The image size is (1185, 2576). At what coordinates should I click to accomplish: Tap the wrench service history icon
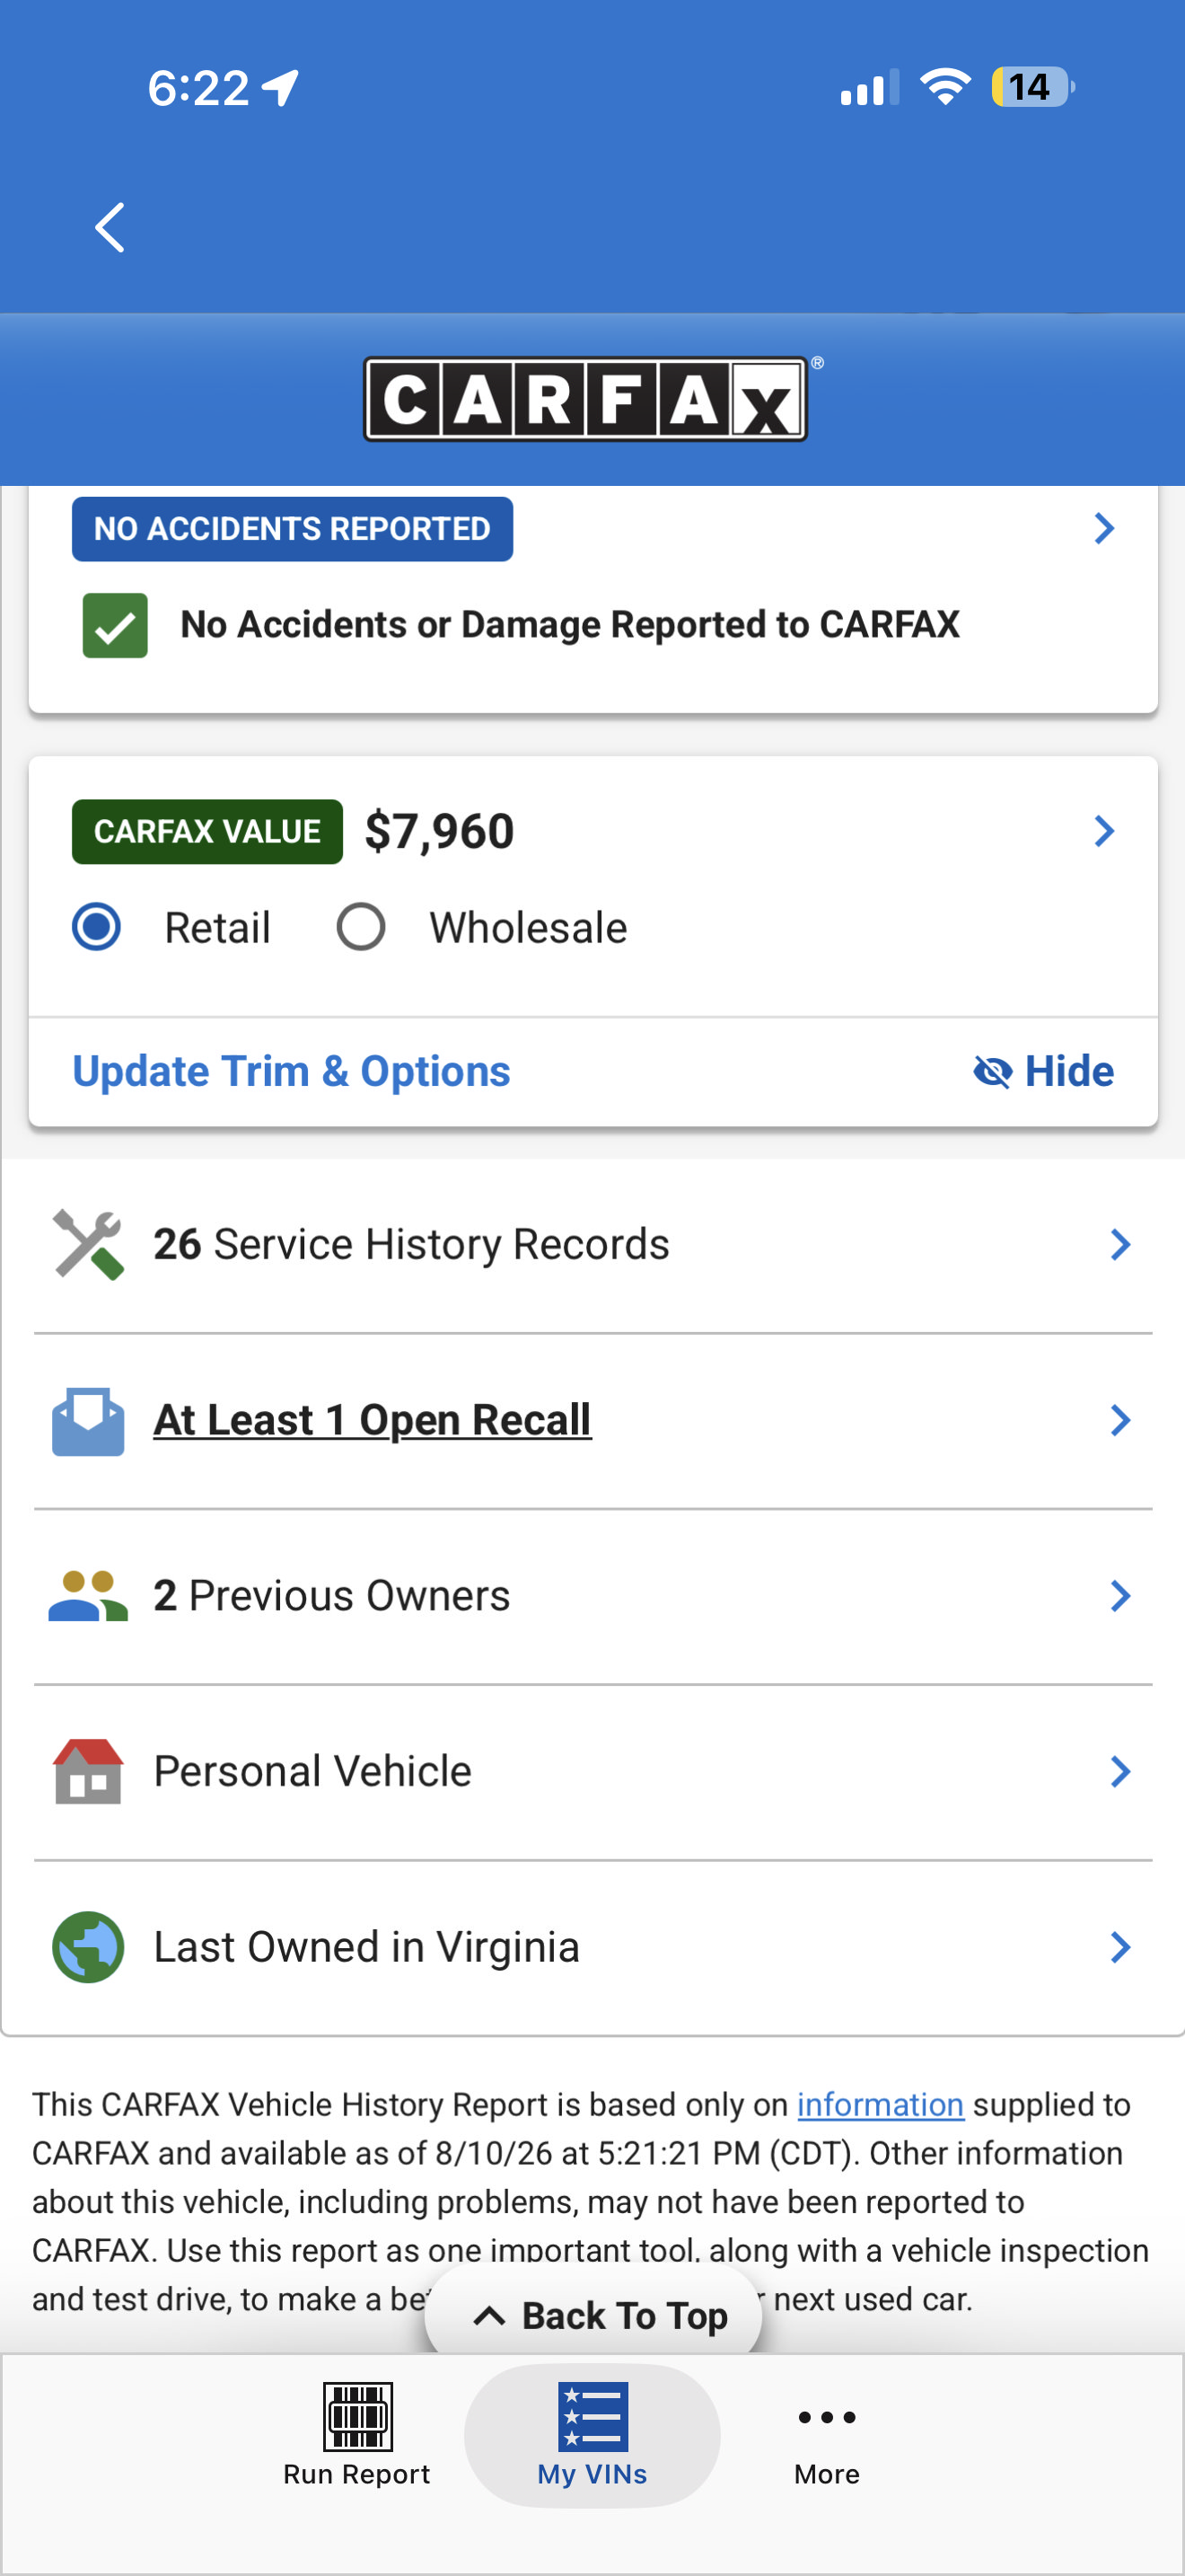click(88, 1244)
